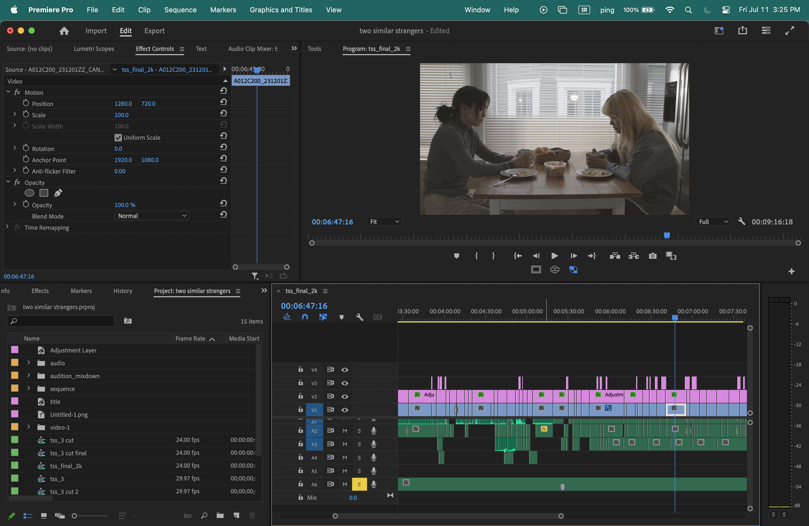Collapse the Motion effect section

9,92
